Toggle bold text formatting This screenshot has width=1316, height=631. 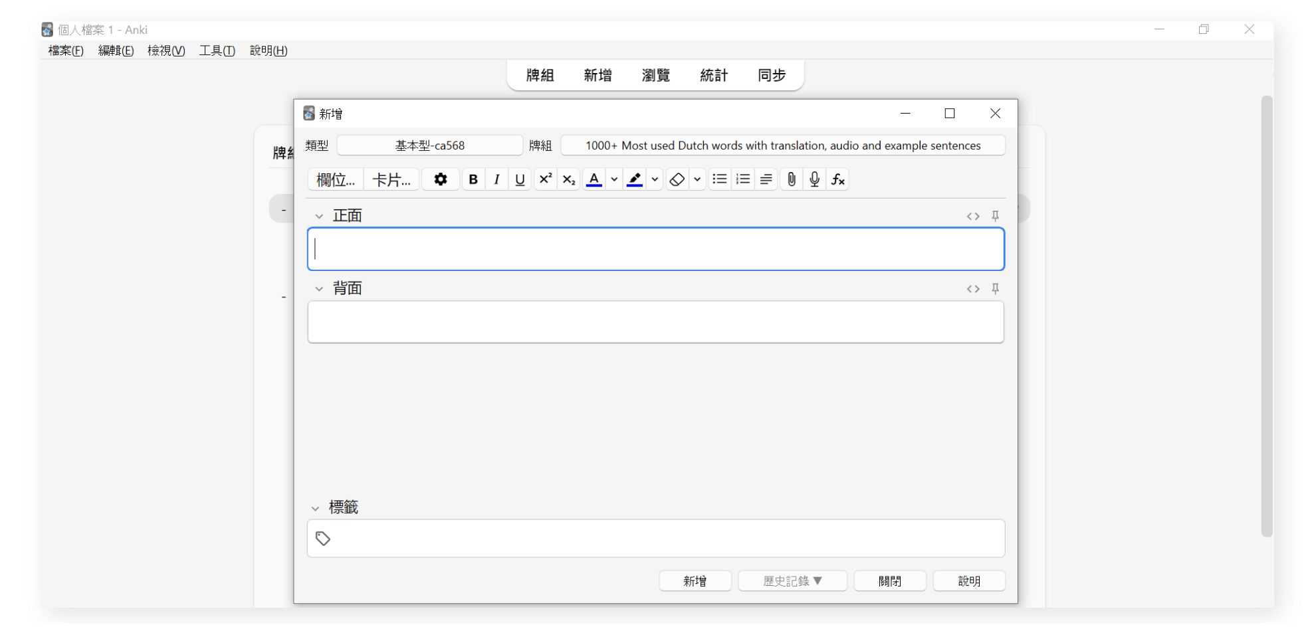coord(473,179)
